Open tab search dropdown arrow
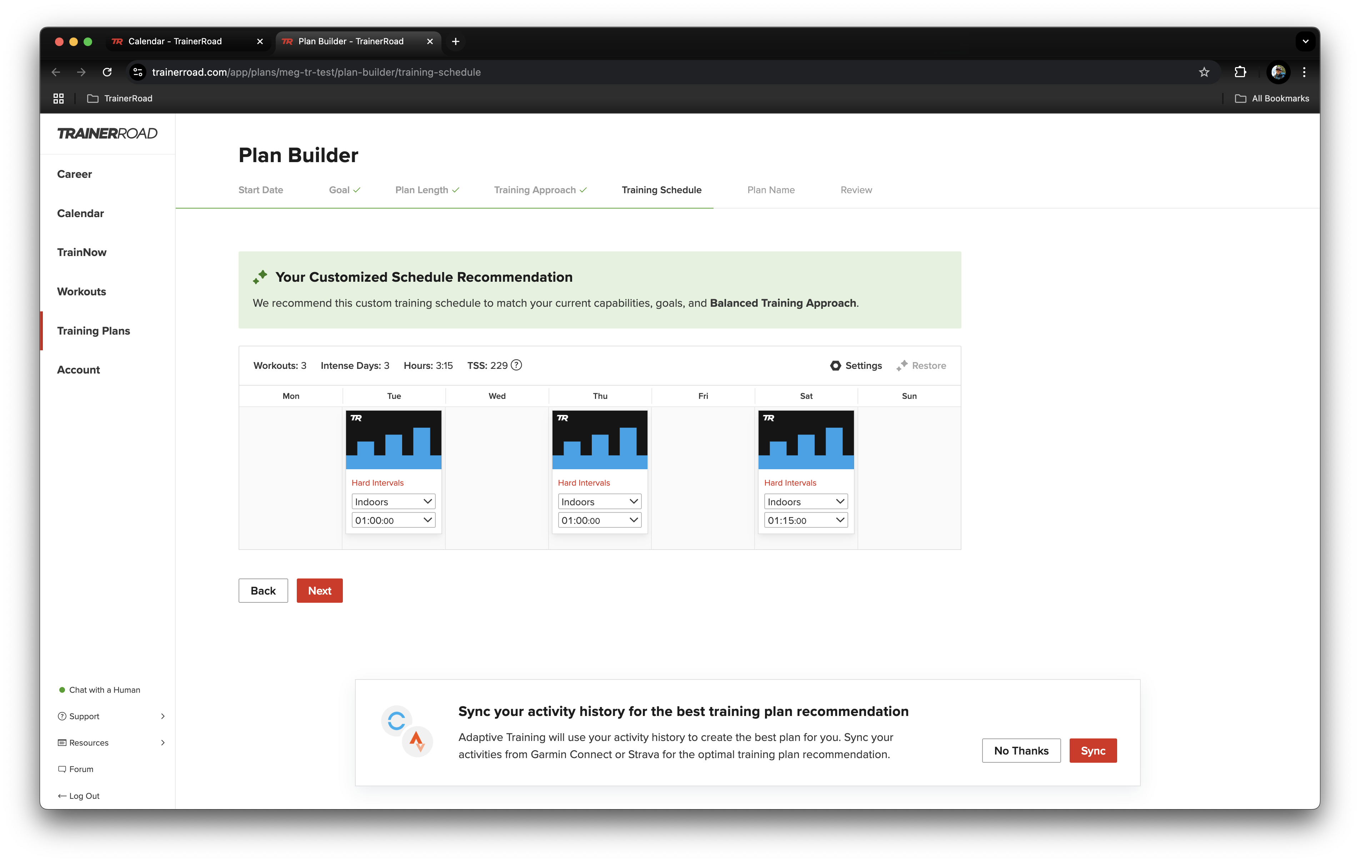Viewport: 1360px width, 862px height. tap(1305, 41)
